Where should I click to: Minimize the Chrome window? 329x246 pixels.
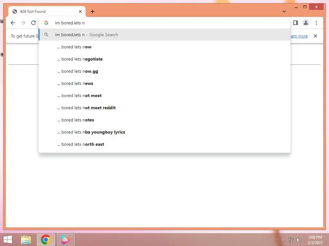(296, 7)
